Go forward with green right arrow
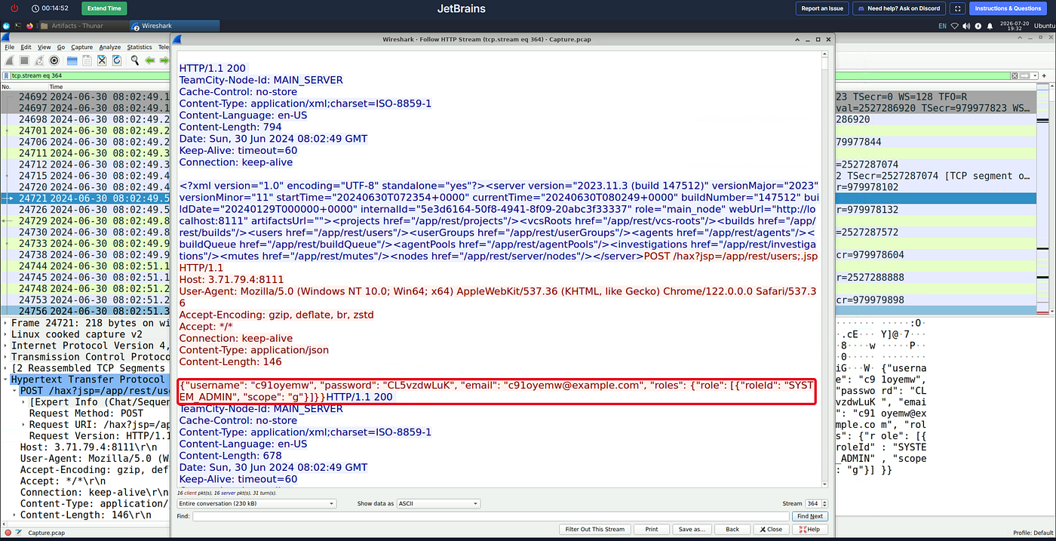1056x541 pixels. click(x=164, y=60)
